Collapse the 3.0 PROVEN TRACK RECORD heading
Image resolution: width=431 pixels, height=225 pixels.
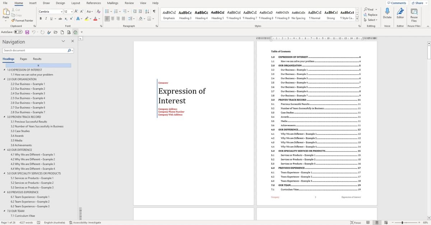click(4, 117)
